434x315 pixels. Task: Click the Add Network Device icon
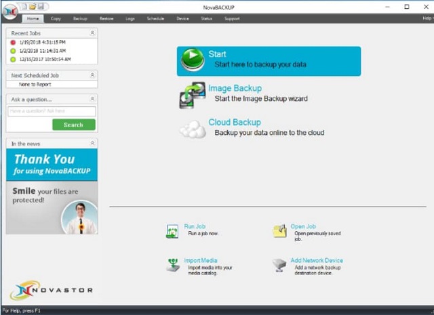point(279,265)
